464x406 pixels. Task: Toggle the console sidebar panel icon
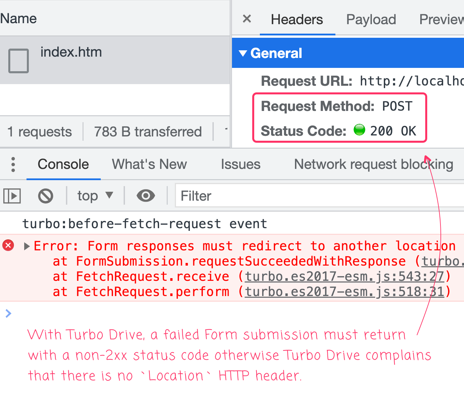tap(12, 196)
